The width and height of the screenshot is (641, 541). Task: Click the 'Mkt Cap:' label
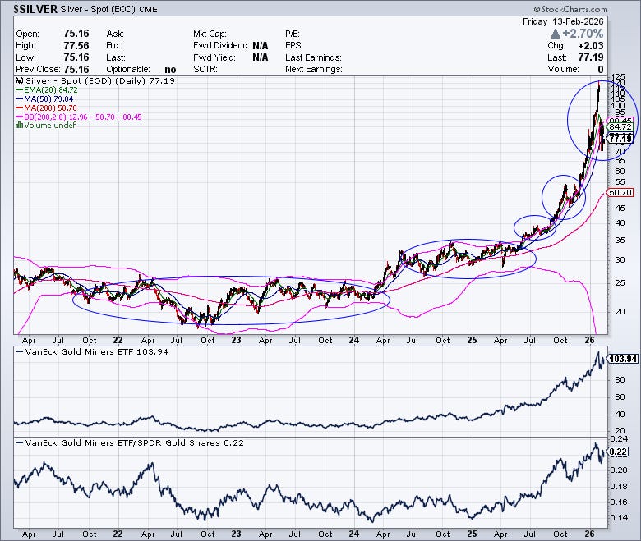coord(210,34)
